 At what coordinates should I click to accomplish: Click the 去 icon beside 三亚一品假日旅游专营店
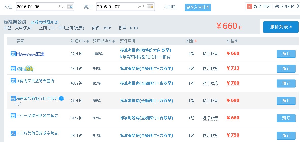(13, 116)
